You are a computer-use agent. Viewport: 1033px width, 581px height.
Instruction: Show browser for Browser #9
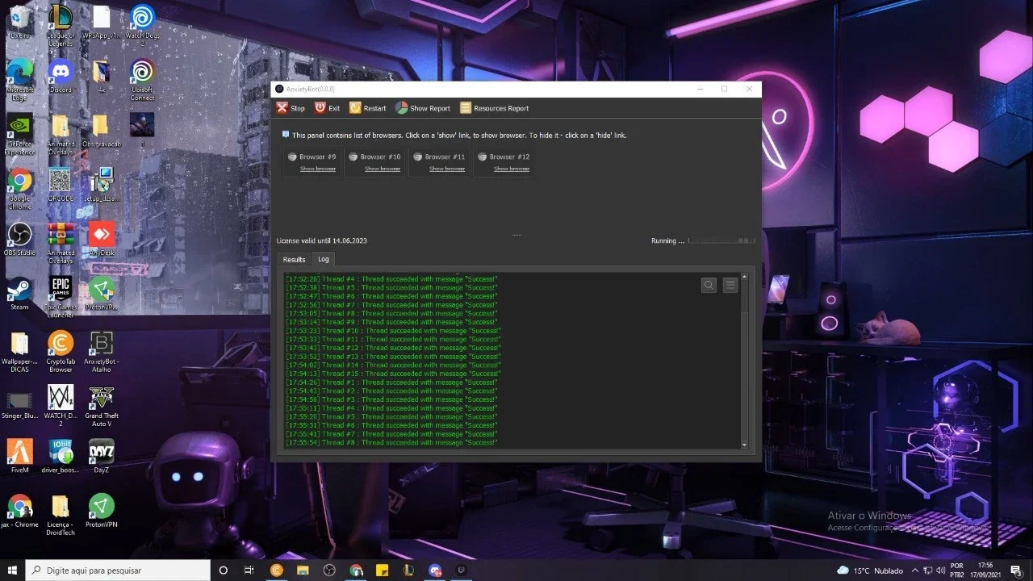(x=318, y=169)
